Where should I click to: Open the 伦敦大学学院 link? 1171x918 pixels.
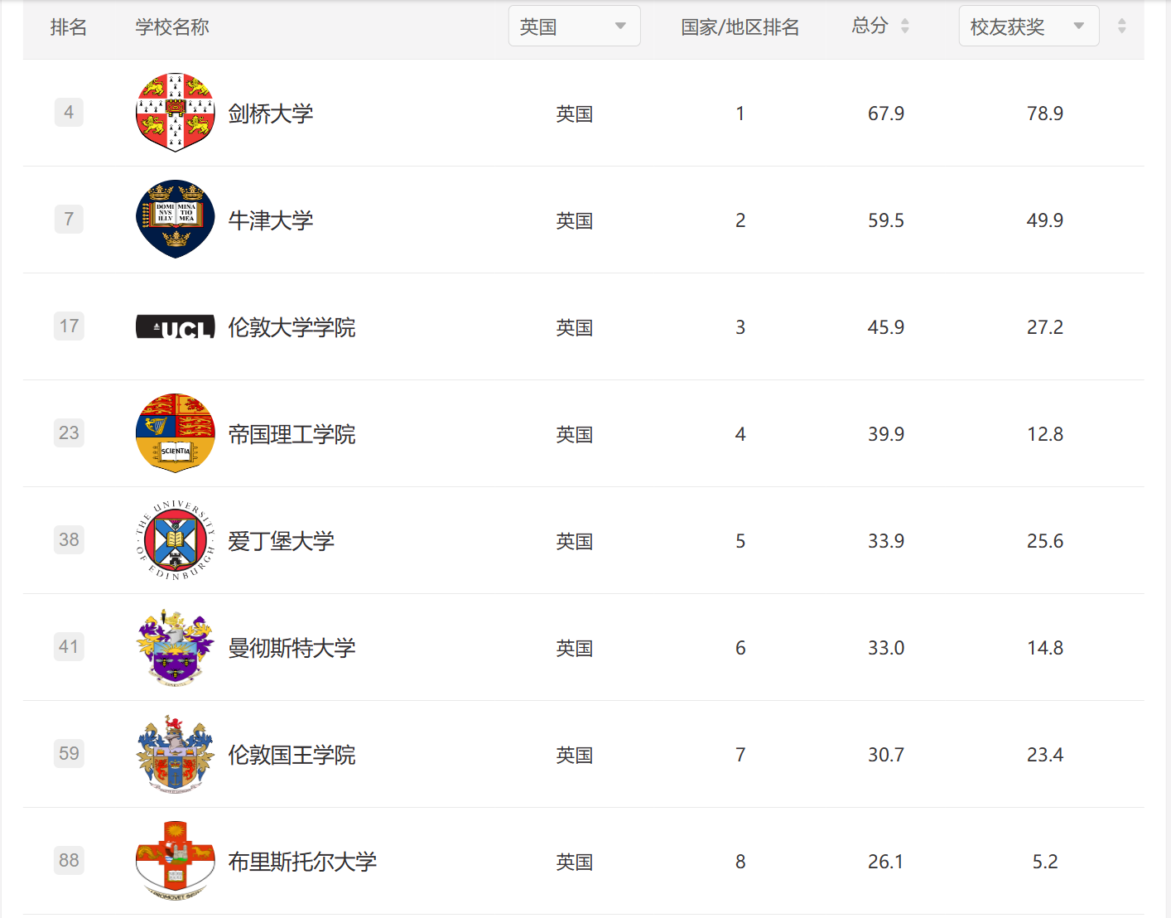pos(292,327)
